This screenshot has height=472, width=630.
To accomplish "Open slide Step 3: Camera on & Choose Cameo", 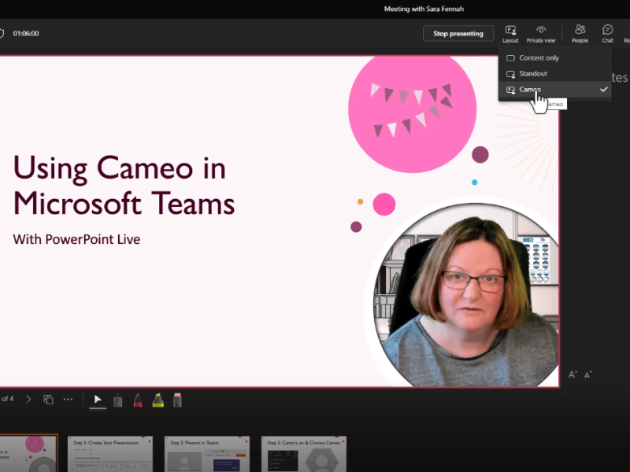I will pos(303,453).
